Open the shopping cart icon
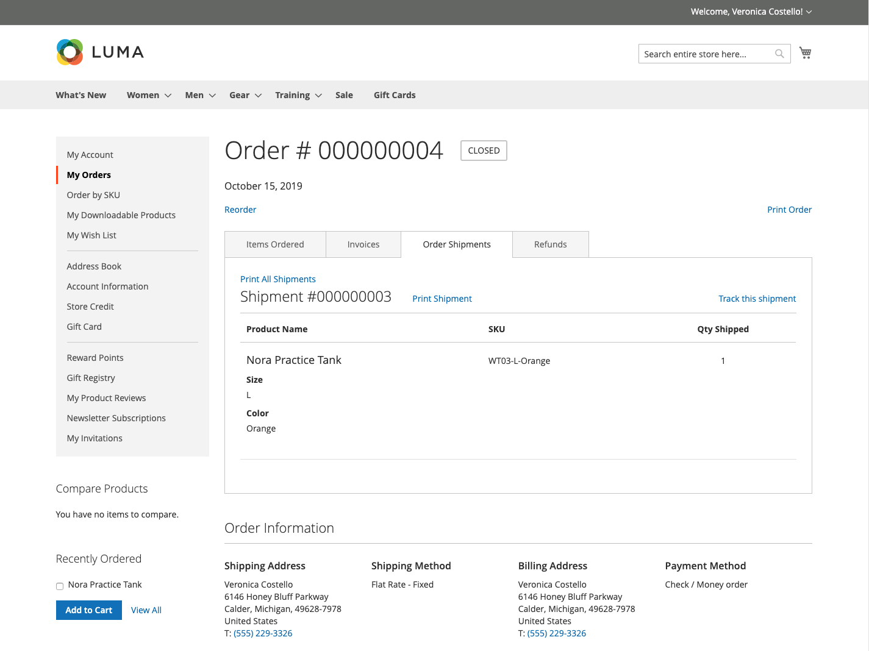 coord(806,53)
